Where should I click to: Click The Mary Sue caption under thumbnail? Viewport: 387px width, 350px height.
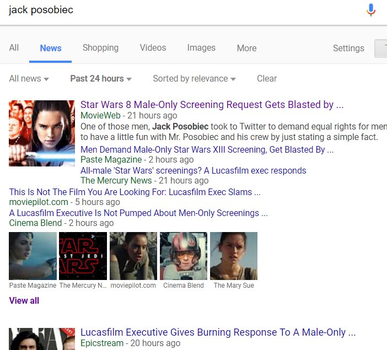234,286
